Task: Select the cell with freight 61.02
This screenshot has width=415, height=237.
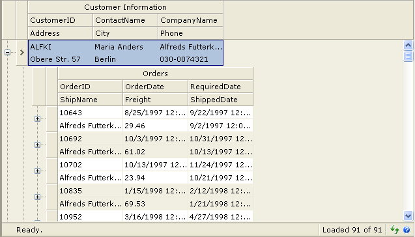Action: (x=155, y=152)
